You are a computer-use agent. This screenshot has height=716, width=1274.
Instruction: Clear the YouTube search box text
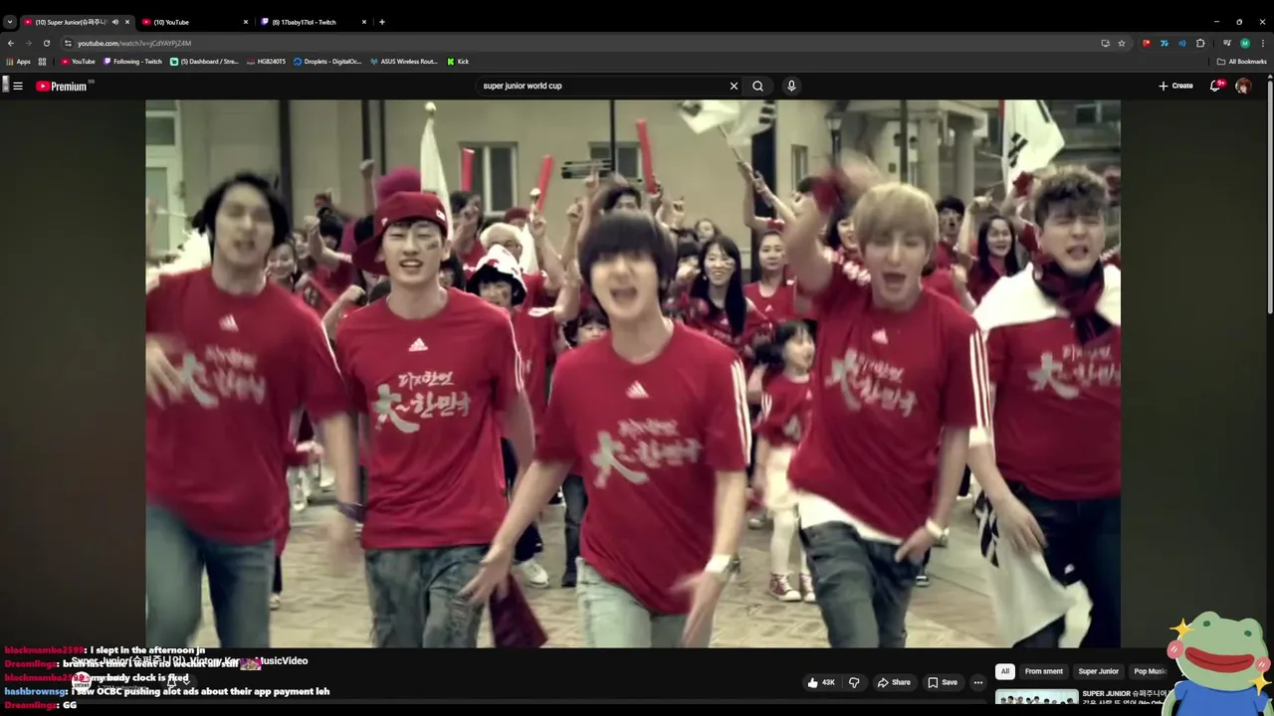click(734, 86)
